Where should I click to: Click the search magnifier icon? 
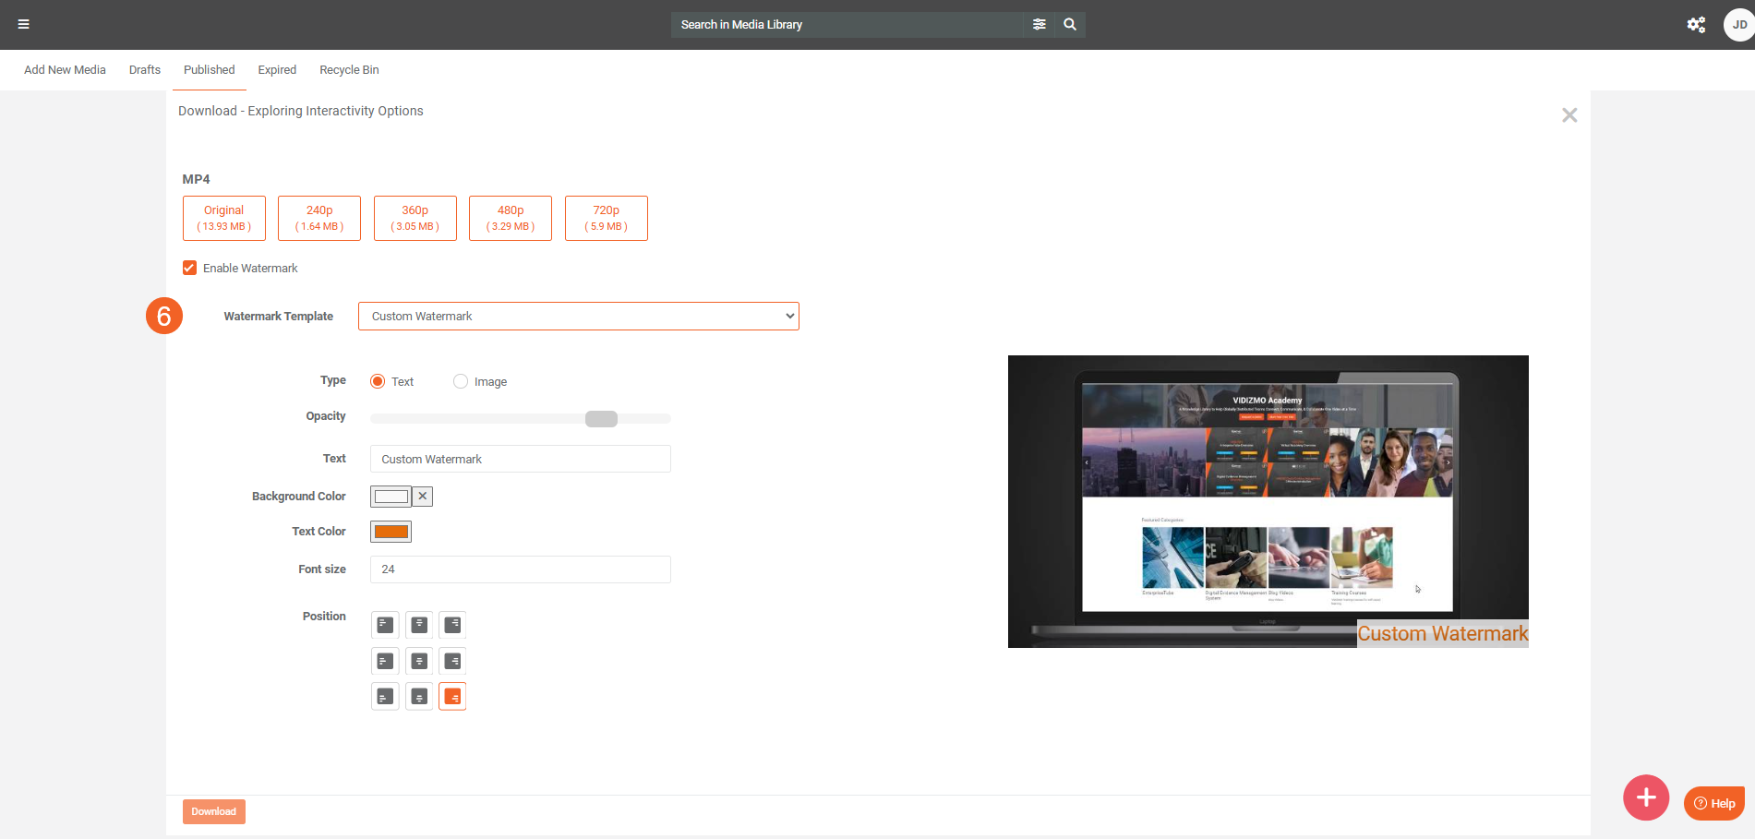[1070, 24]
